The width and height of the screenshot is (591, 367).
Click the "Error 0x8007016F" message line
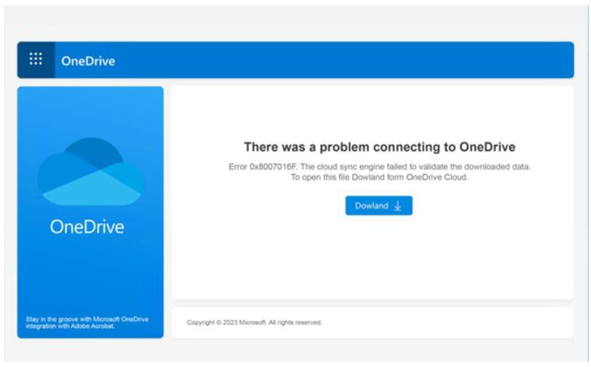coord(380,166)
